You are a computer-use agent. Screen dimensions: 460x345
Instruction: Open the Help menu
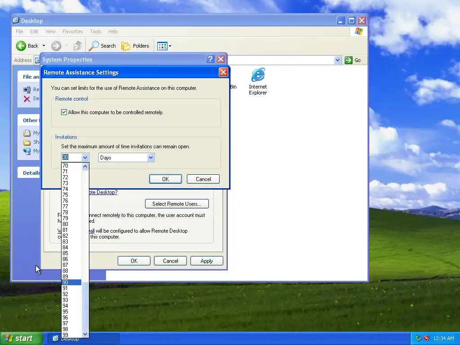113,31
